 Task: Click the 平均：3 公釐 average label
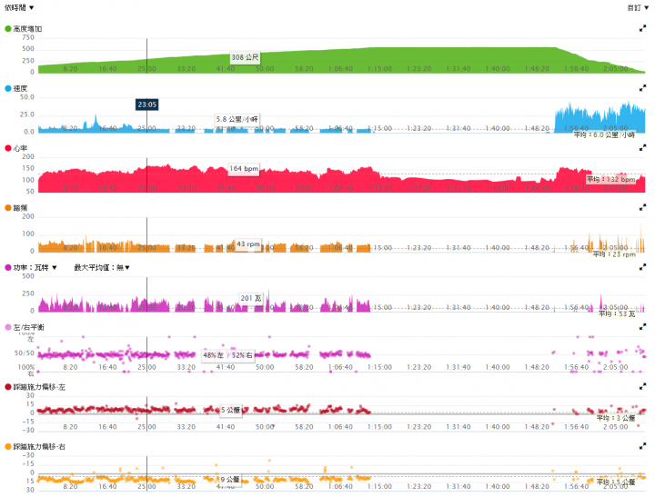click(x=616, y=418)
